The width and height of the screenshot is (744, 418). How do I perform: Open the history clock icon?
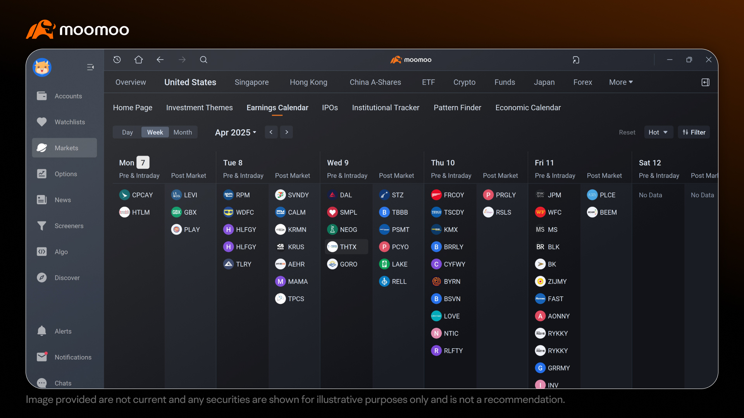coord(117,60)
